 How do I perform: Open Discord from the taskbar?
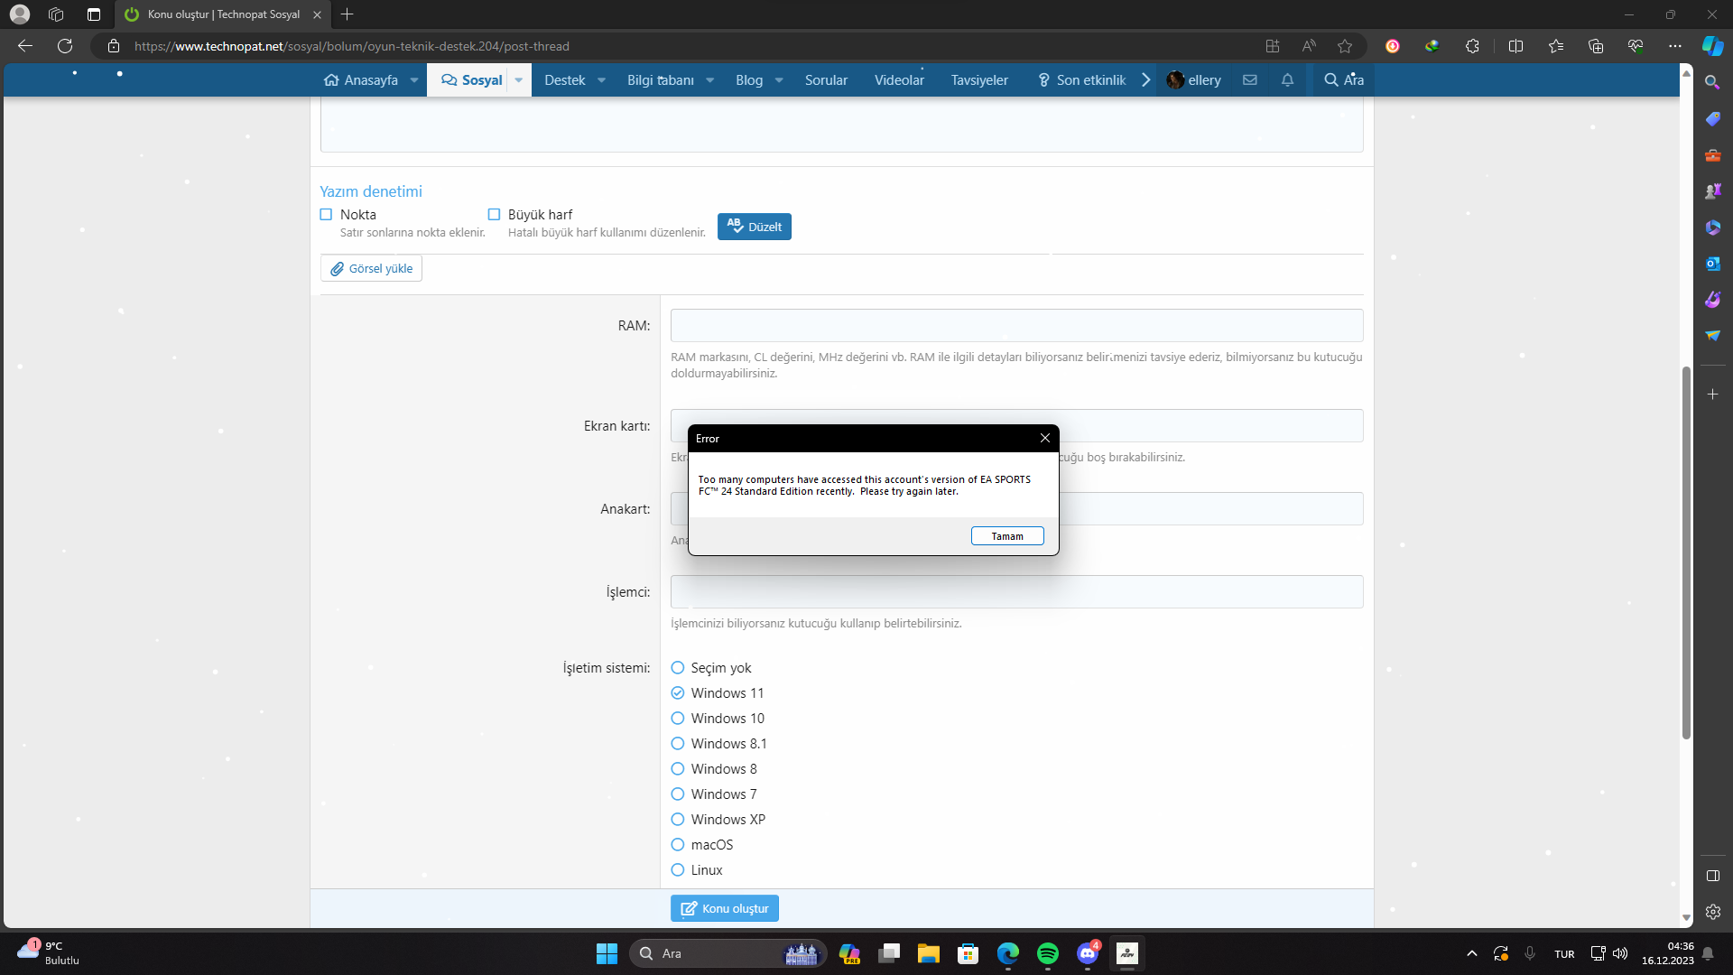click(x=1088, y=953)
